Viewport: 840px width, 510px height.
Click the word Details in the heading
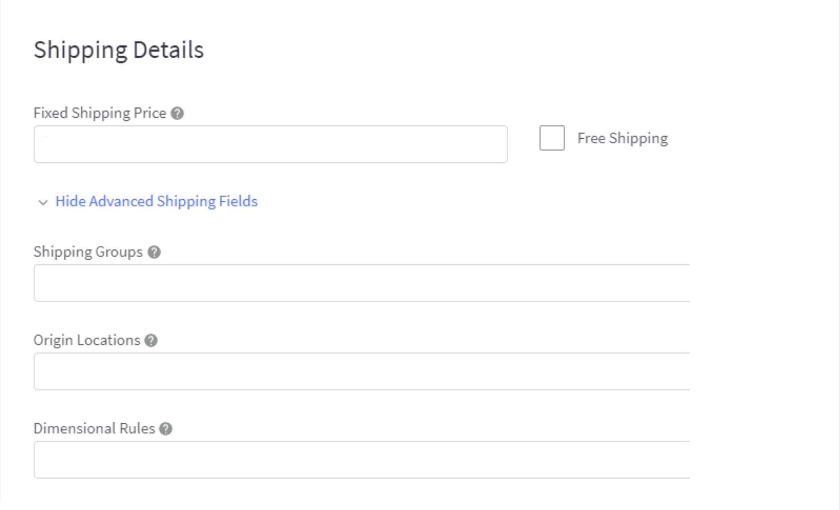point(168,50)
